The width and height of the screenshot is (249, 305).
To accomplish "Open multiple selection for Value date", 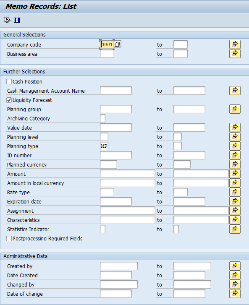I will click(235, 128).
